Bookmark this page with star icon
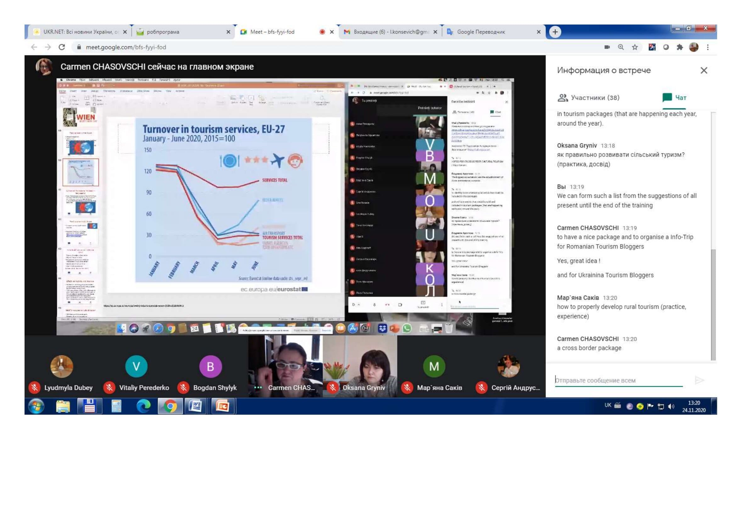 click(635, 47)
